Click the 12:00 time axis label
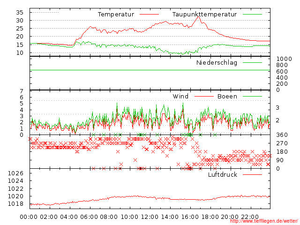The image size is (300, 225). click(x=150, y=217)
